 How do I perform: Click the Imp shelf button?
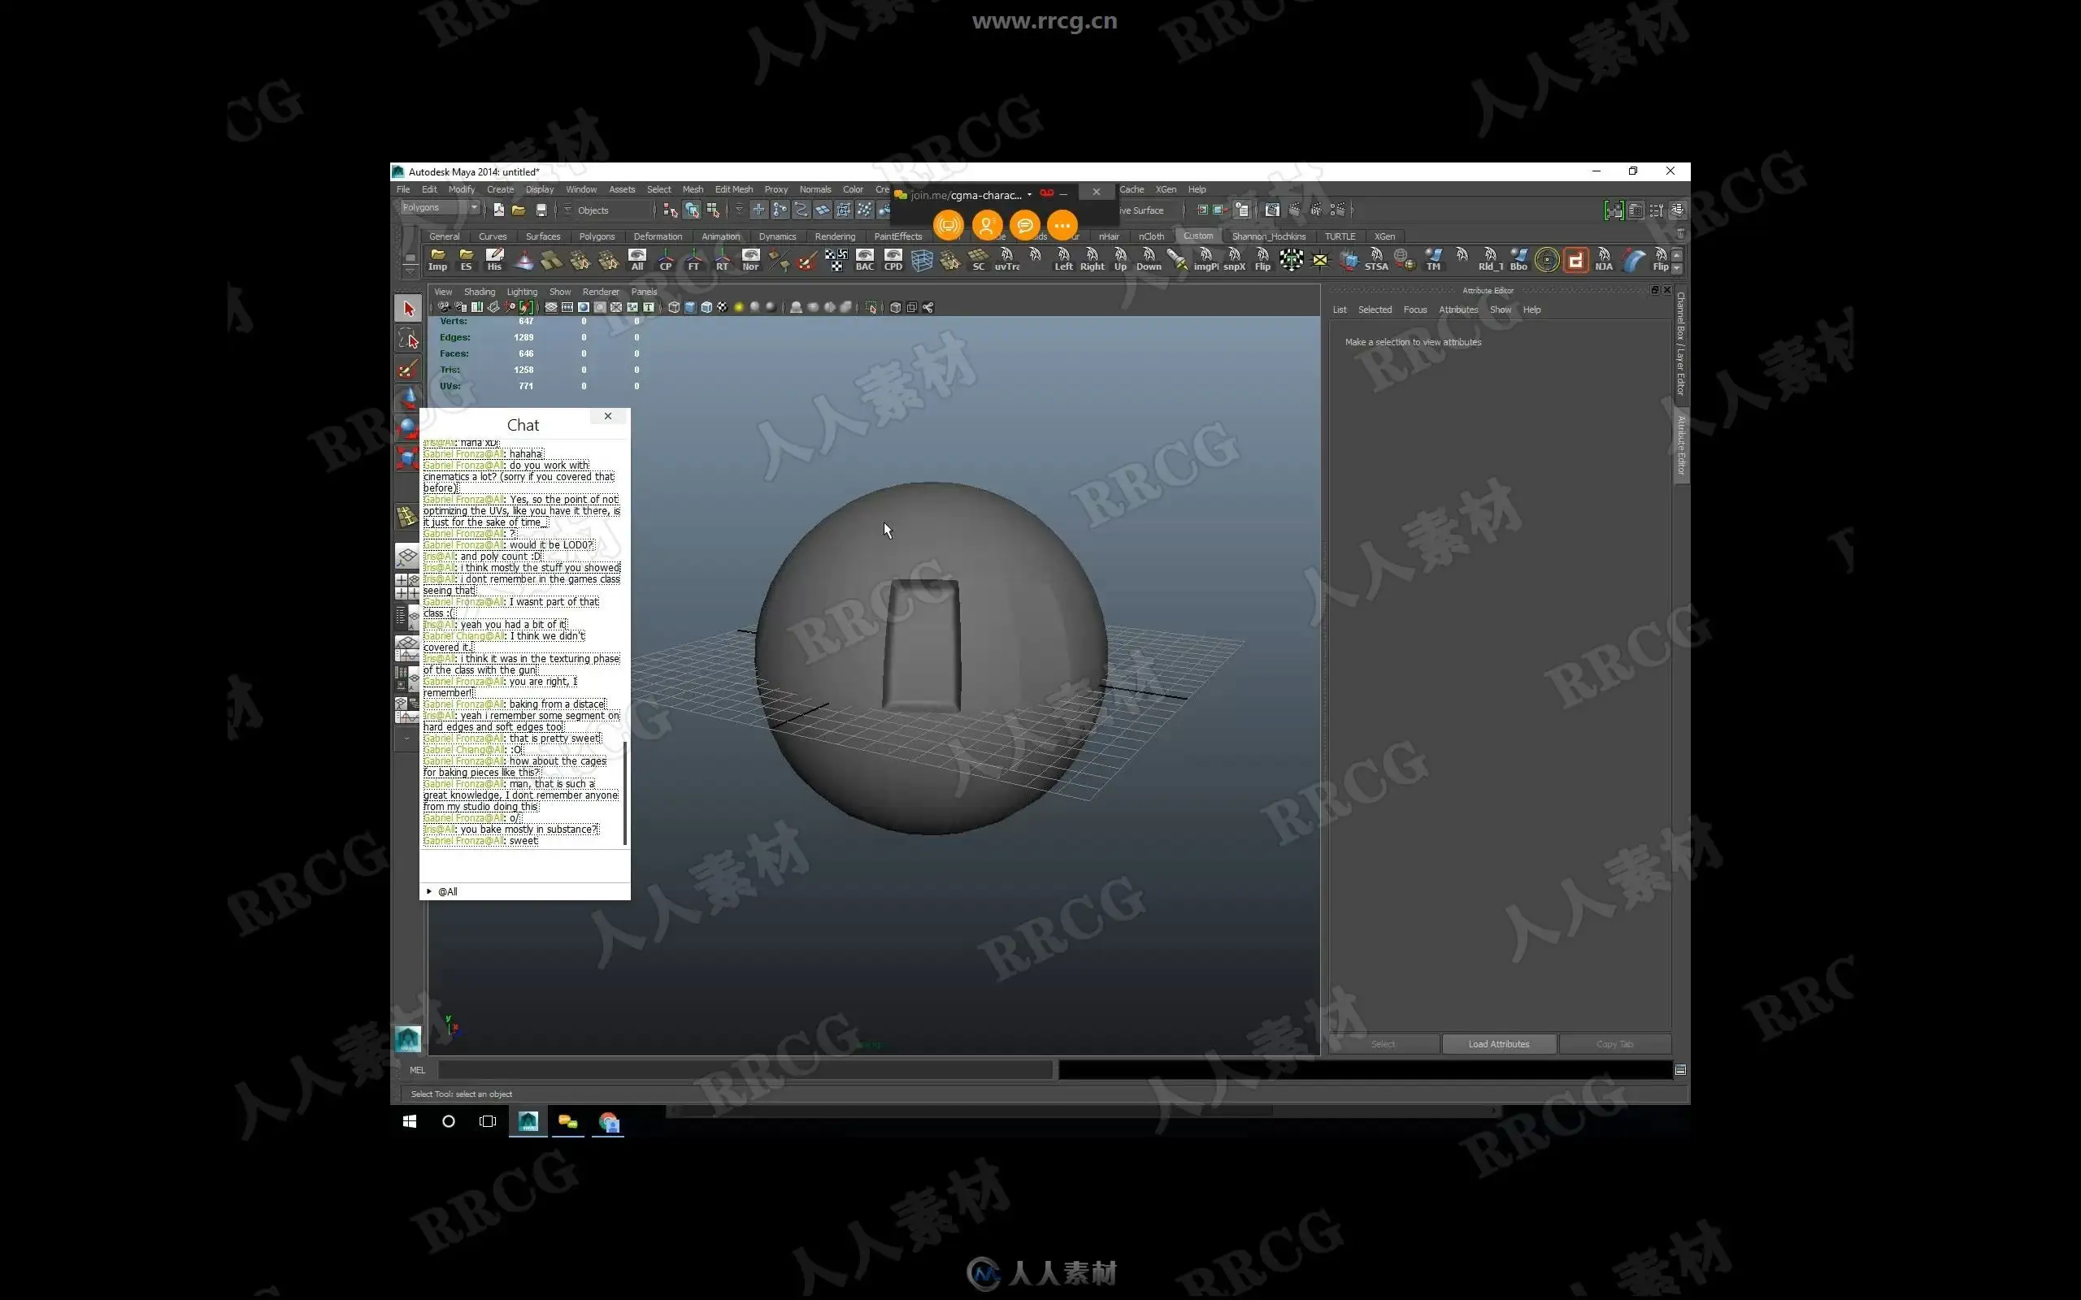tap(437, 260)
